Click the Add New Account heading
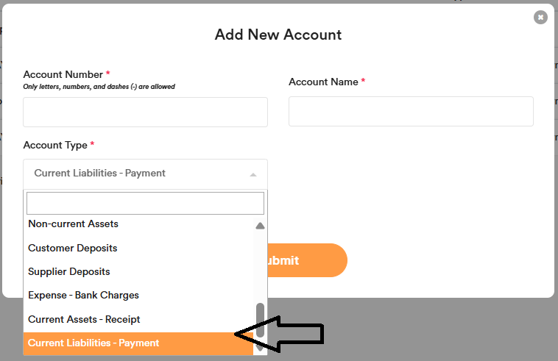The image size is (558, 361). click(x=278, y=35)
